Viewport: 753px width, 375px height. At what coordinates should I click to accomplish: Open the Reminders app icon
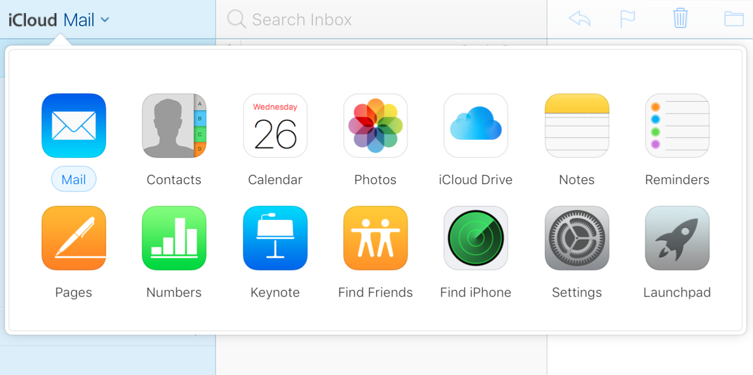pos(677,126)
